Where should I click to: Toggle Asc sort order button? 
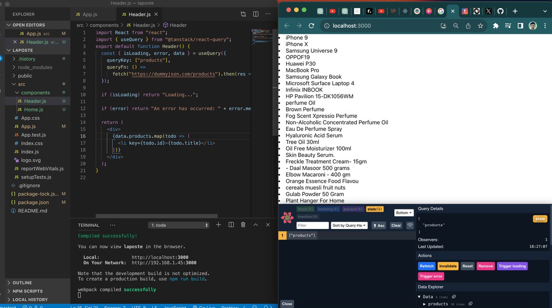tap(379, 225)
